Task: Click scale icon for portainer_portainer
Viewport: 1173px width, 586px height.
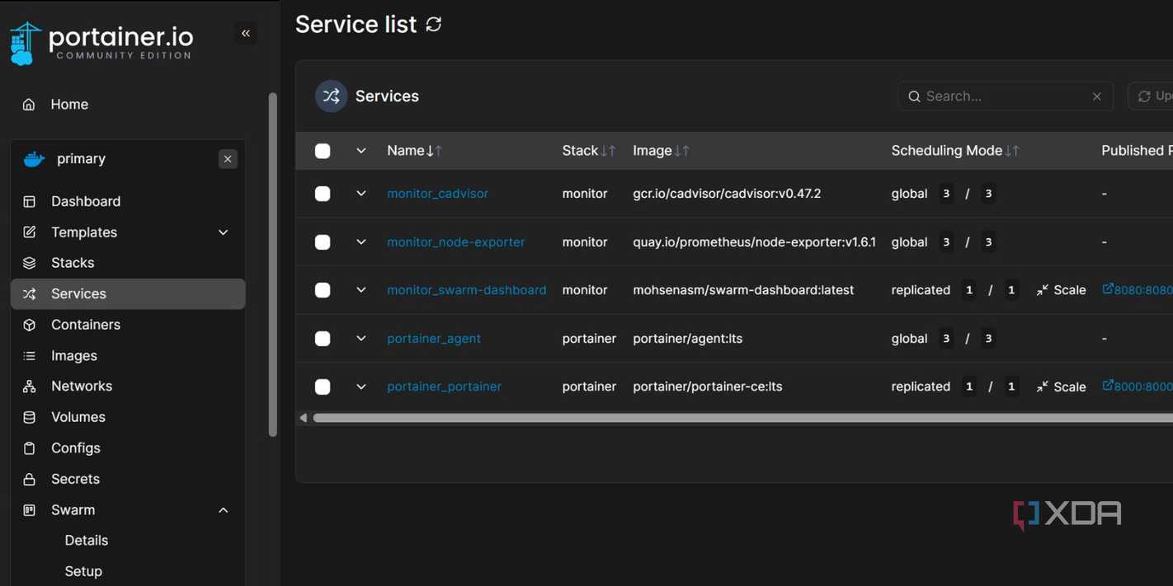Action: coord(1043,387)
